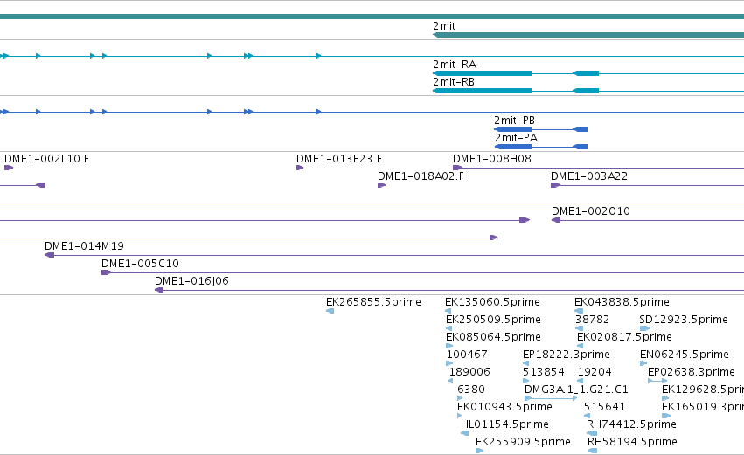Select the EK265855.5prime EST label
Screen dimensions: 744x455
tap(373, 302)
